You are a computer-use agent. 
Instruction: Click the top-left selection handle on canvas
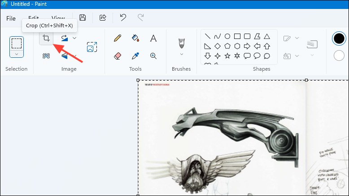(138, 80)
